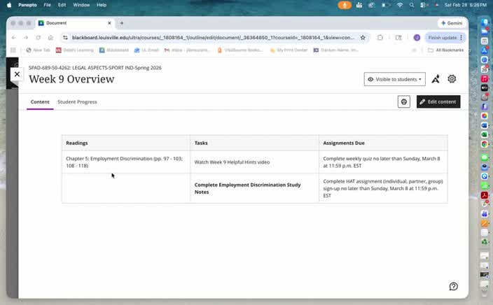Open Mail from the Dock
The width and height of the screenshot is (493, 305).
coord(485,31)
